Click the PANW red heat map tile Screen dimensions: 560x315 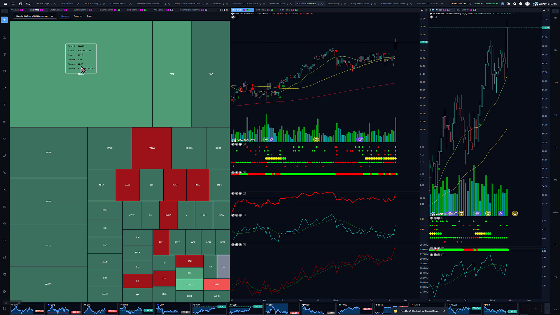[x=152, y=148]
